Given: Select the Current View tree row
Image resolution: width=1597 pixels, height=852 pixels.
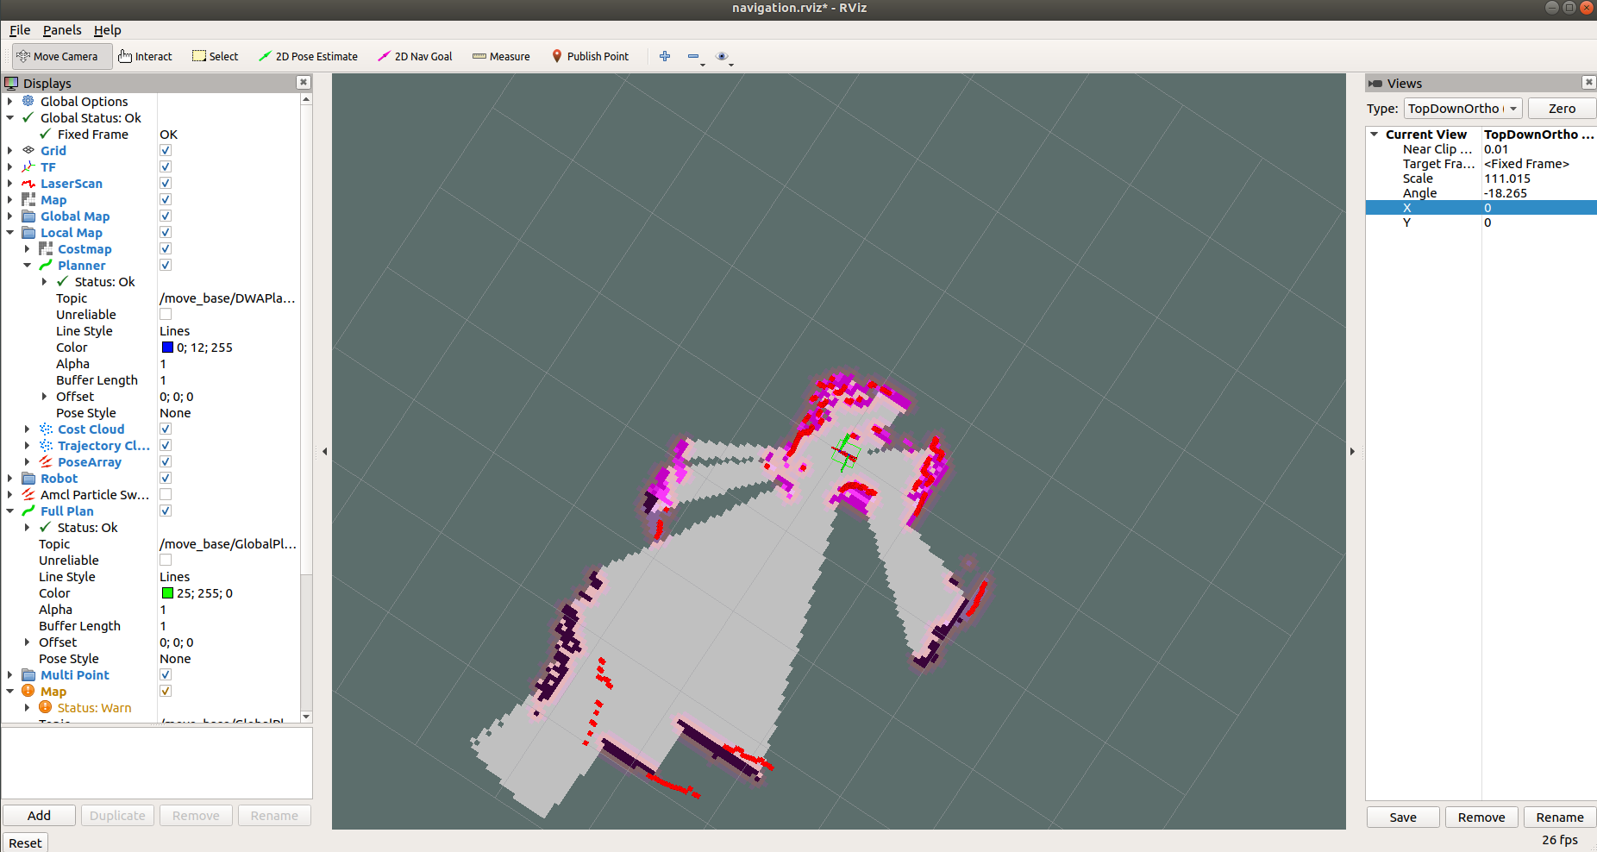Looking at the screenshot, I should point(1481,134).
